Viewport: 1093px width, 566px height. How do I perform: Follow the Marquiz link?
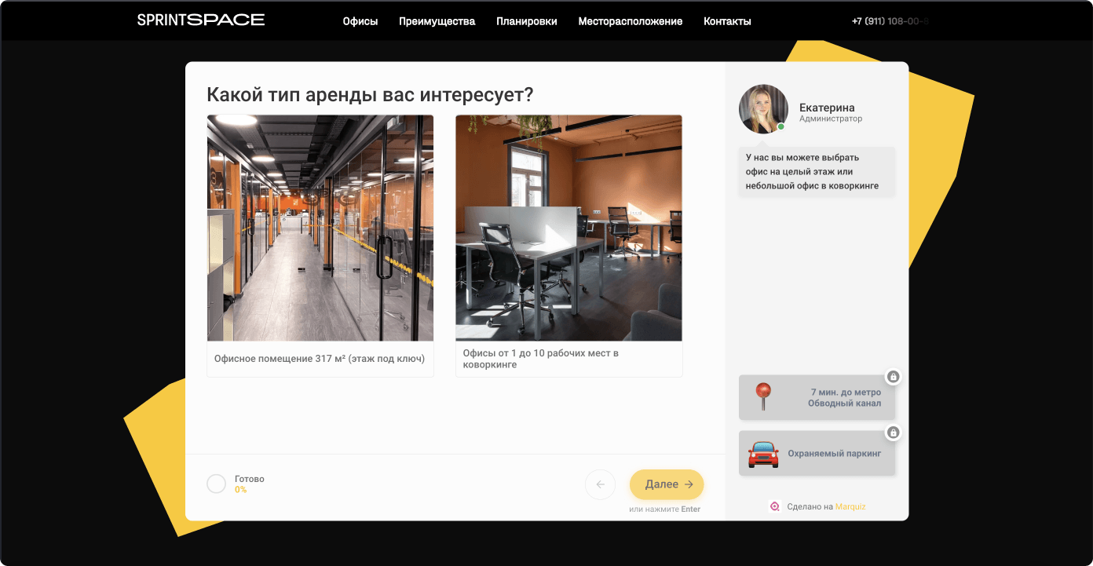[x=850, y=506]
